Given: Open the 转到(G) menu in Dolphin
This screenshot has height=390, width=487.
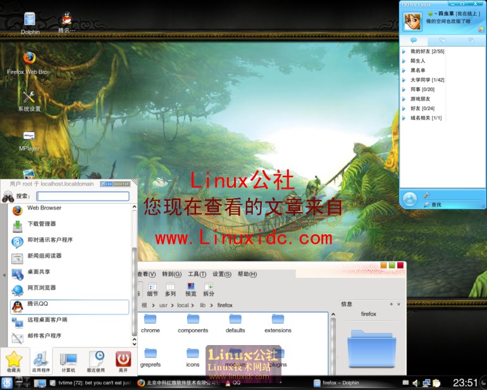Looking at the screenshot, I should (x=172, y=274).
